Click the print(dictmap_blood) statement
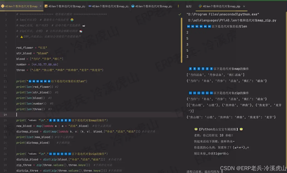 pyautogui.click(x=33, y=143)
